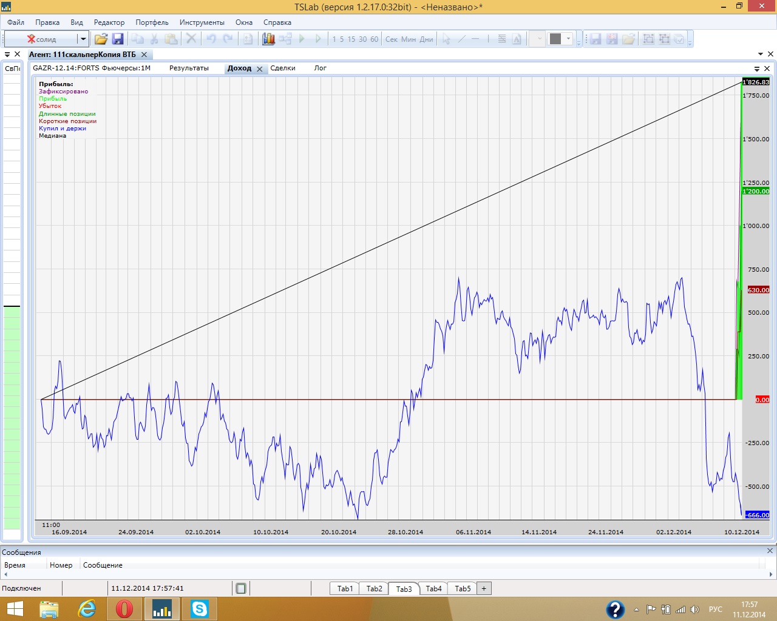Viewport: 777px width, 621px height.
Task: Click the Сообщение column header
Action: (x=103, y=565)
